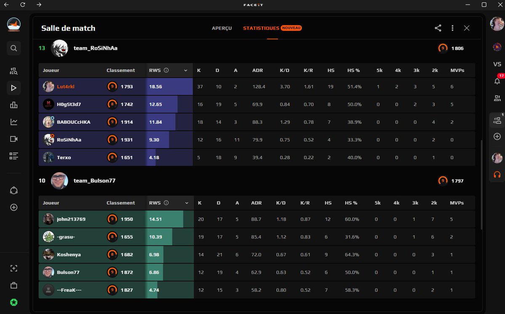
Task: Click the plus circle icon in left sidebar
Action: pyautogui.click(x=13, y=208)
